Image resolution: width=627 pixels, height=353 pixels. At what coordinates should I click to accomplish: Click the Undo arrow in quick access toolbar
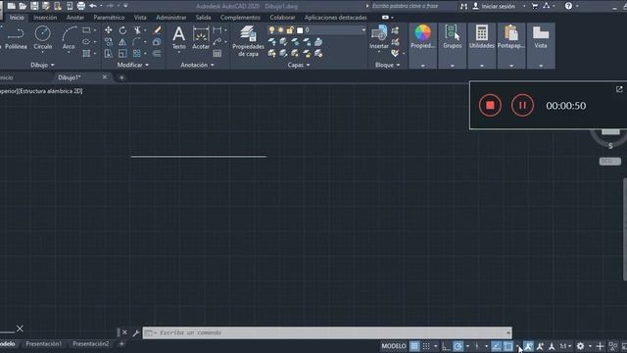point(93,6)
